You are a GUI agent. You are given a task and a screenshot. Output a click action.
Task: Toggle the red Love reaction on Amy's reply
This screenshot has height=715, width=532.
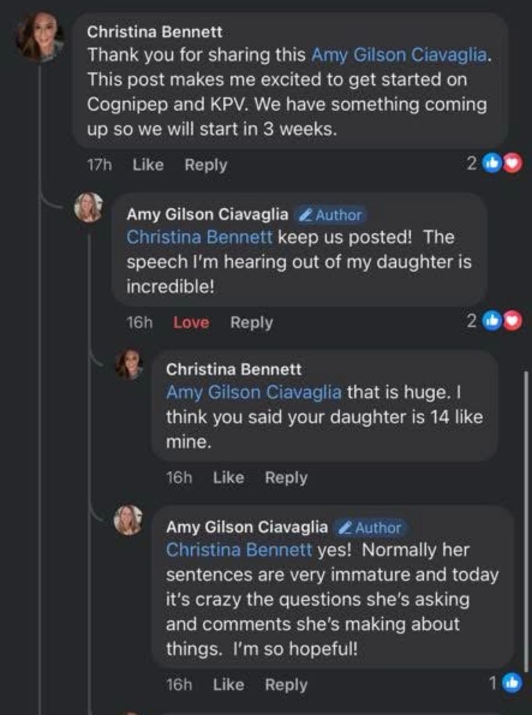tap(191, 323)
